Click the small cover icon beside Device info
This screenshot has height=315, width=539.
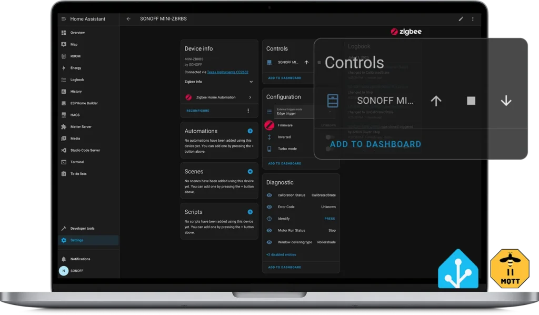point(269,63)
